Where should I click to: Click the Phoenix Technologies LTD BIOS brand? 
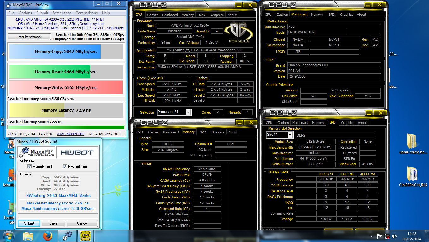point(334,65)
